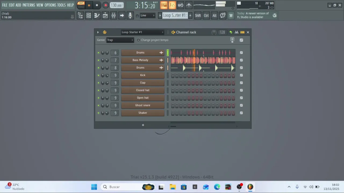The image size is (344, 193).
Task: Toggle the Kick row select checkbox on the right
Action: pyautogui.click(x=241, y=75)
